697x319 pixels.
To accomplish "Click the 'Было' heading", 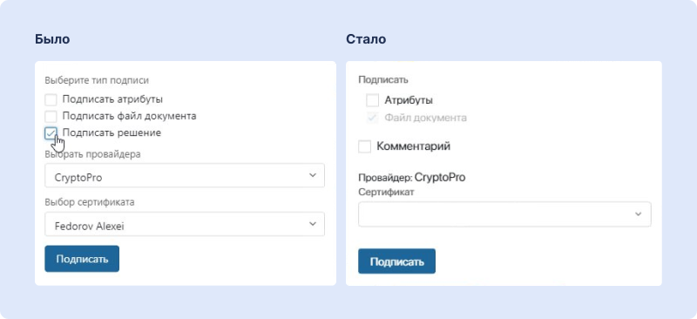I will point(52,39).
